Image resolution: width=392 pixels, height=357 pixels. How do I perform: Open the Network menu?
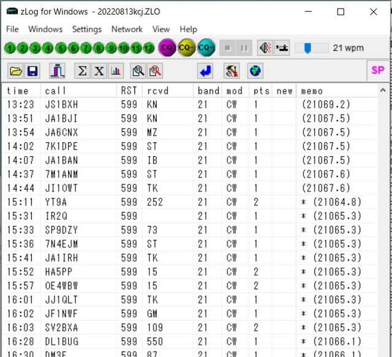coord(127,29)
